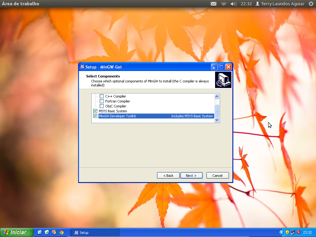Click the component list scroll up arrow
316x237 pixels.
tap(217, 96)
